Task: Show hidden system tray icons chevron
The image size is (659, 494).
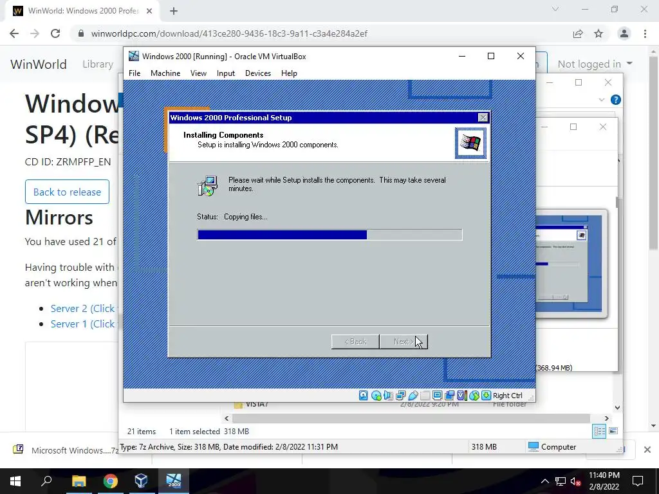Action: [x=544, y=481]
